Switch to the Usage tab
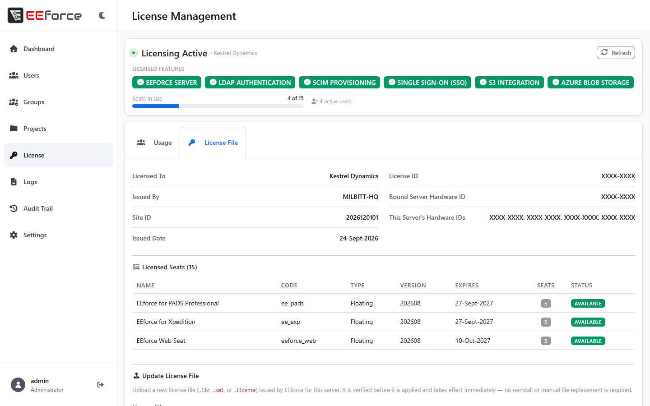650x406 pixels. coord(154,143)
